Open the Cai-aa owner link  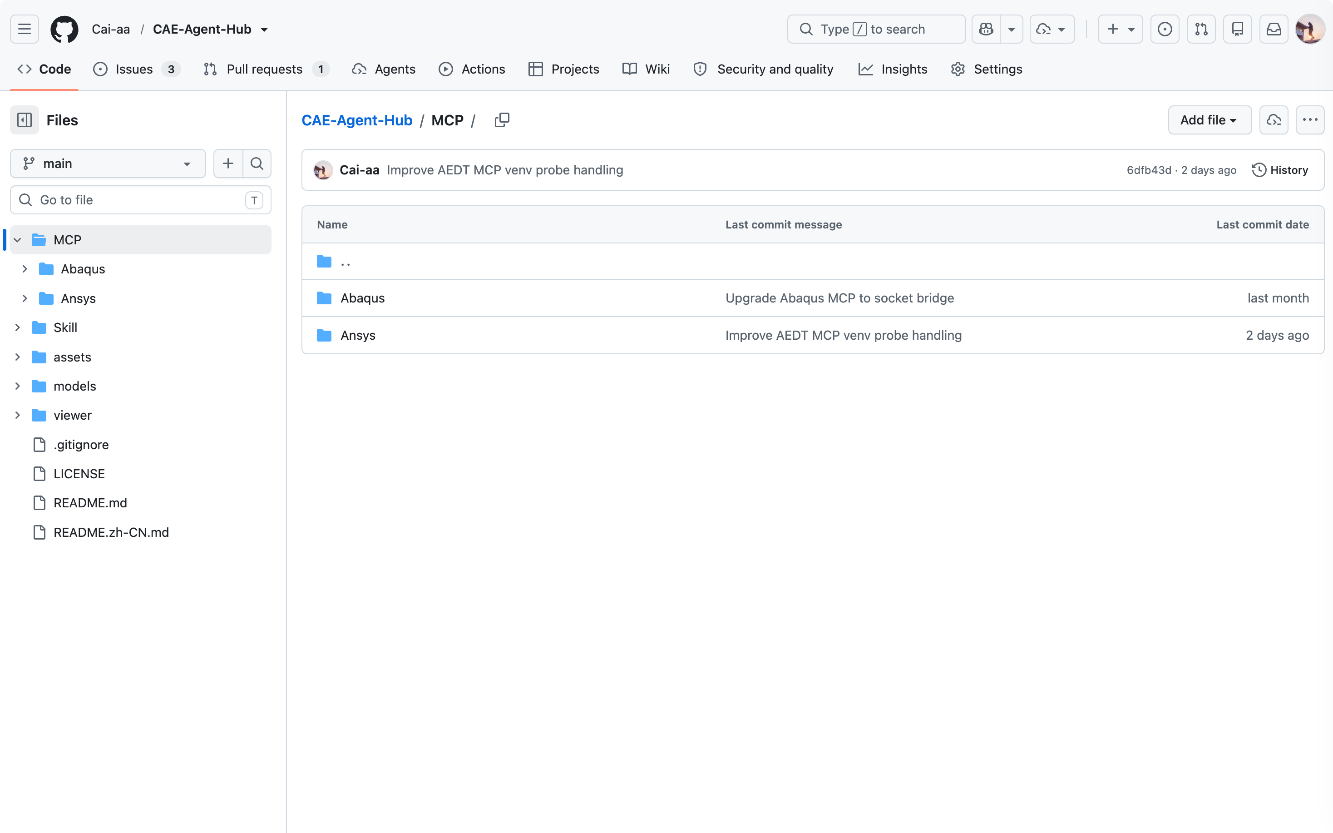(111, 29)
